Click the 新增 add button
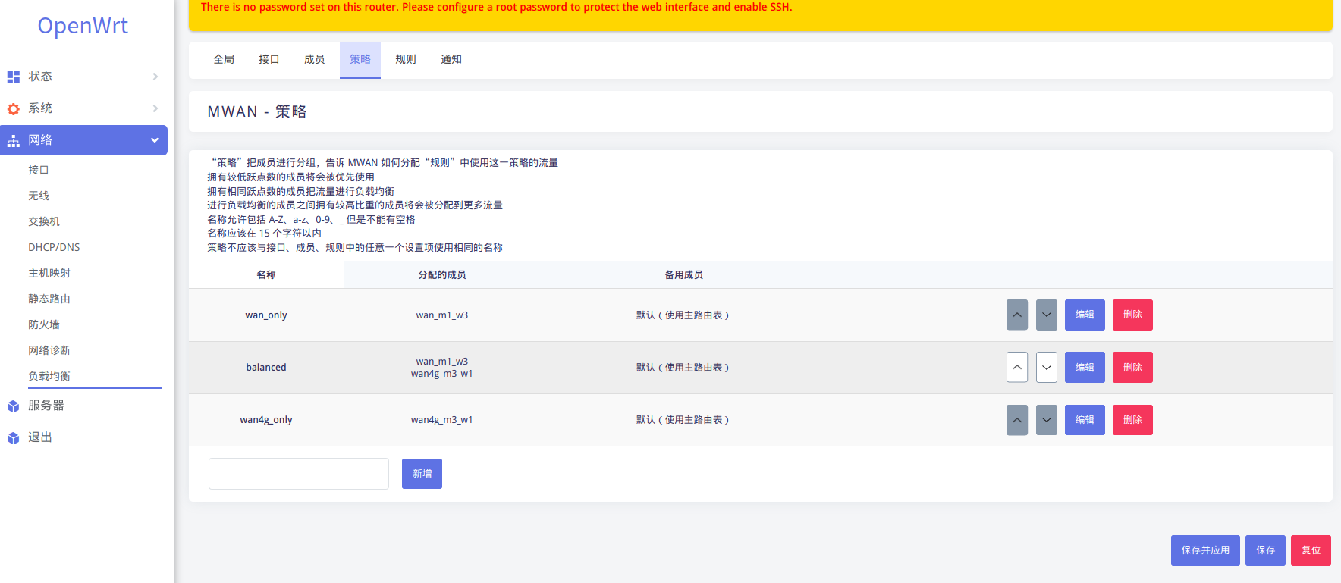Image resolution: width=1341 pixels, height=583 pixels. pyautogui.click(x=422, y=474)
